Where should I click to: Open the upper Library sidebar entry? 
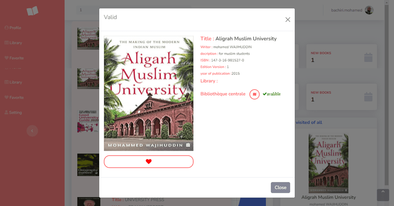click(x=13, y=43)
